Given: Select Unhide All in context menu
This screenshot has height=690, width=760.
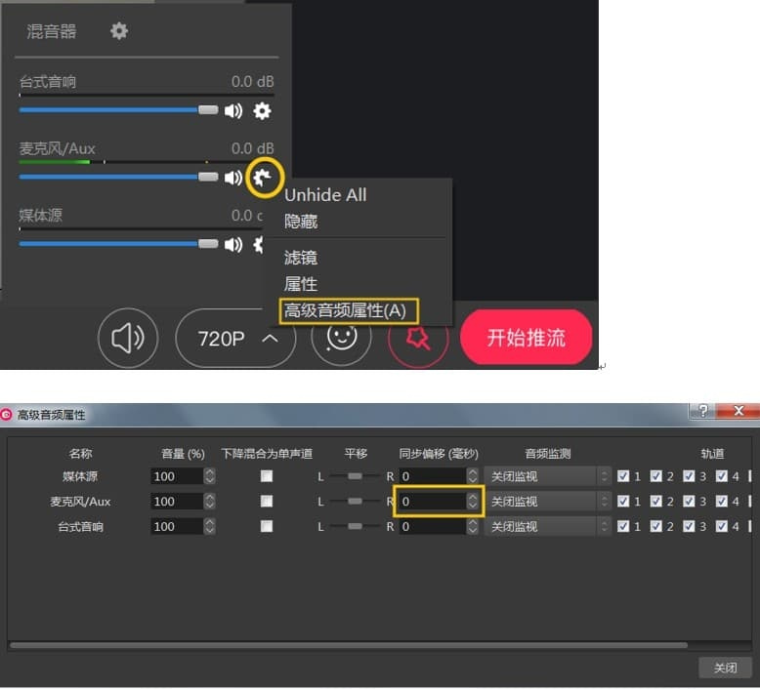Looking at the screenshot, I should pyautogui.click(x=325, y=195).
